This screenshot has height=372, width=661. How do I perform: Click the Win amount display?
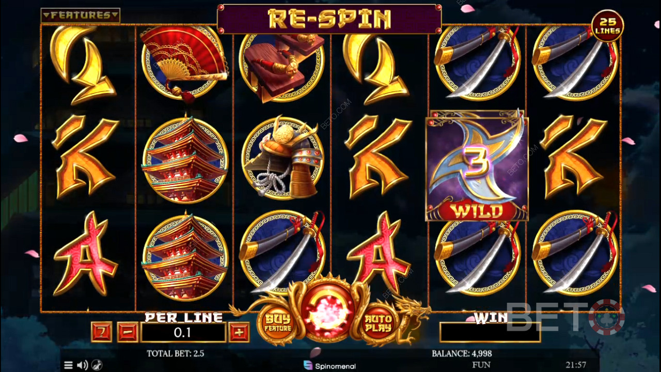[x=490, y=332]
